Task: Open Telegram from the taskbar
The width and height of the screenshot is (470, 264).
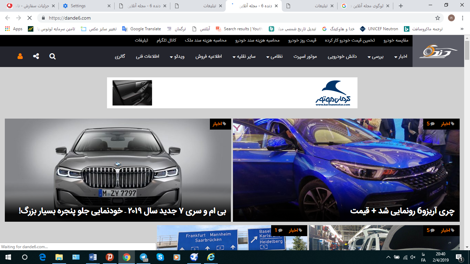Action: [x=143, y=256]
